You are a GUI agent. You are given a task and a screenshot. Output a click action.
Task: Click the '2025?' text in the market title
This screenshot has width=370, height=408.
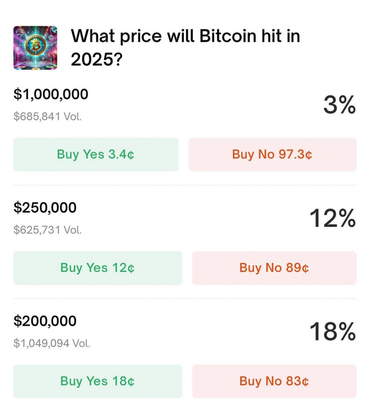(97, 60)
